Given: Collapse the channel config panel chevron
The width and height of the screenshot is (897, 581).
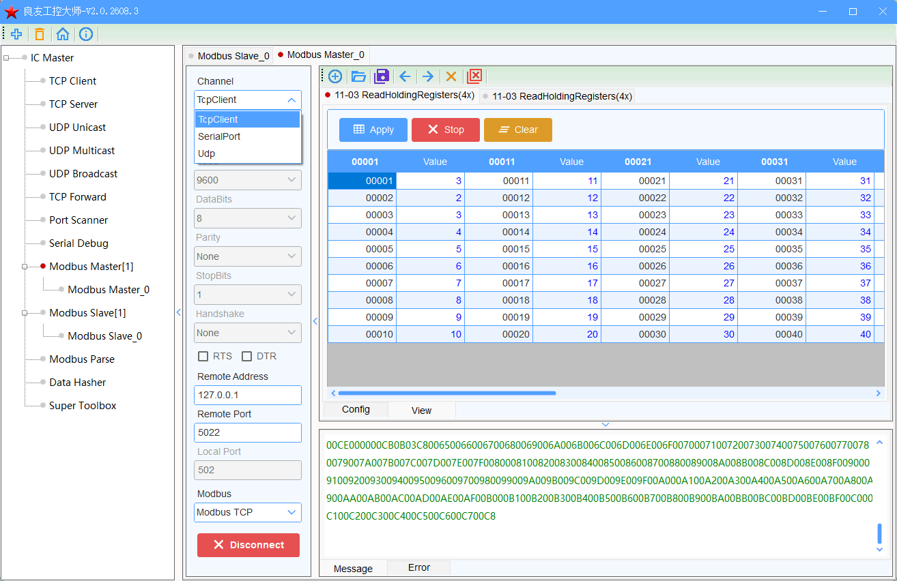Looking at the screenshot, I should click(x=315, y=321).
